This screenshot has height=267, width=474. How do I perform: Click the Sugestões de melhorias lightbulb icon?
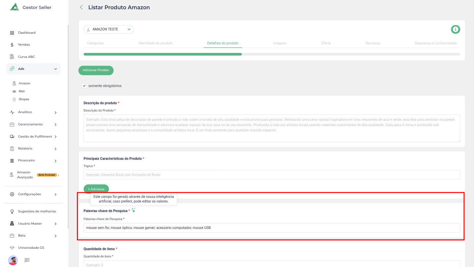12,211
